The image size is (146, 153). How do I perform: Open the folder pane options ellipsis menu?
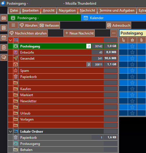point(114,33)
